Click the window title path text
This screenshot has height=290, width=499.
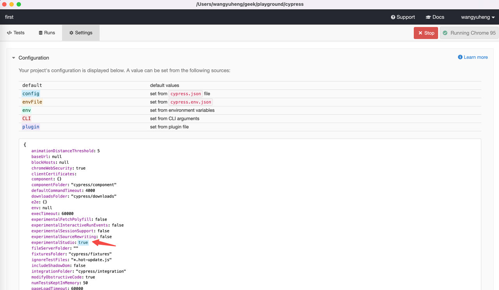point(250,4)
